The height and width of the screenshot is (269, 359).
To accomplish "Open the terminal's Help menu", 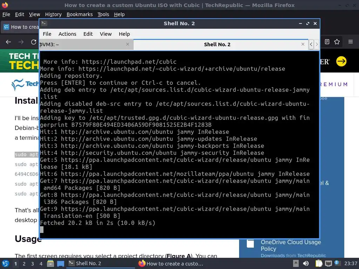I will tap(124, 34).
